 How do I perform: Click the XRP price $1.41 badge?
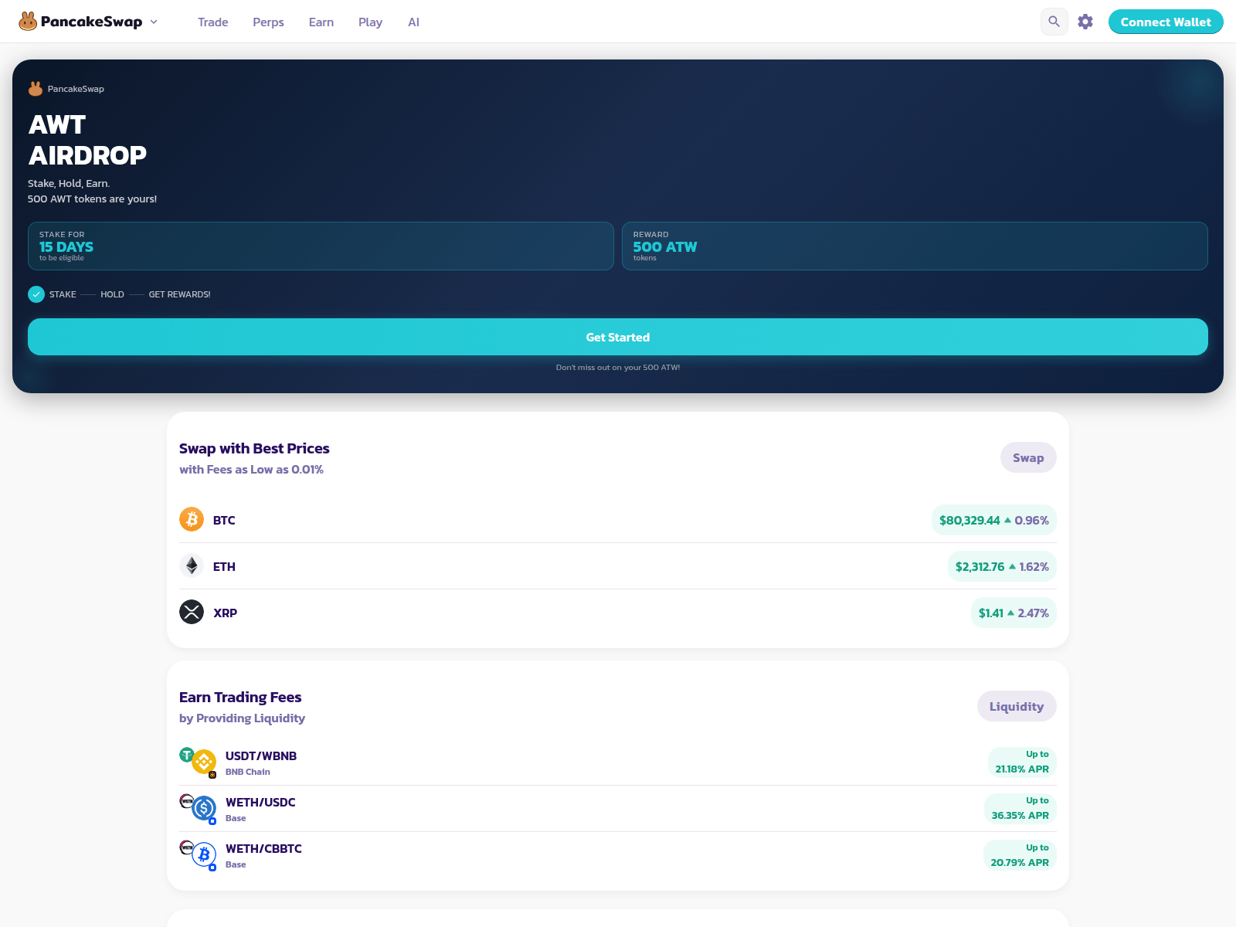coord(1014,613)
